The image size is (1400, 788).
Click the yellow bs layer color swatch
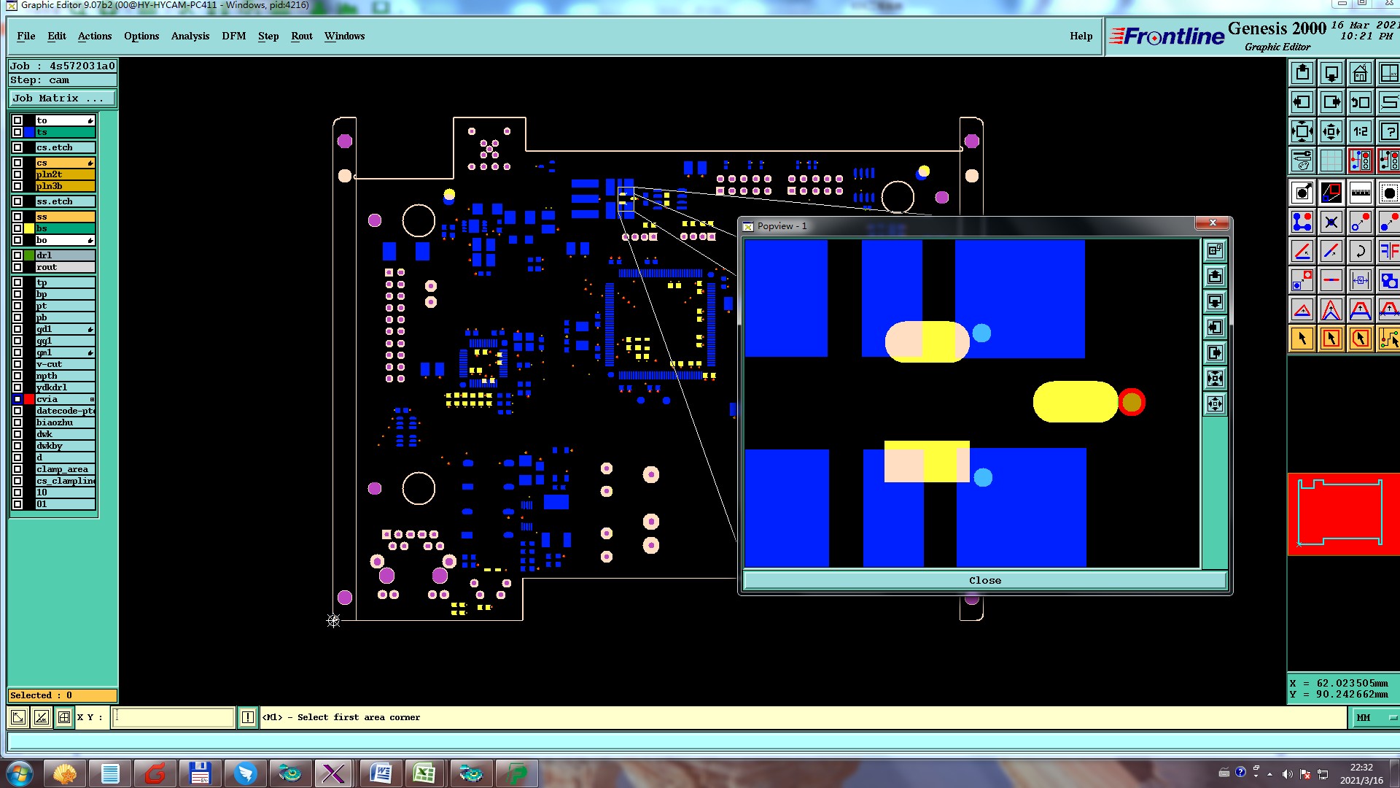29,228
